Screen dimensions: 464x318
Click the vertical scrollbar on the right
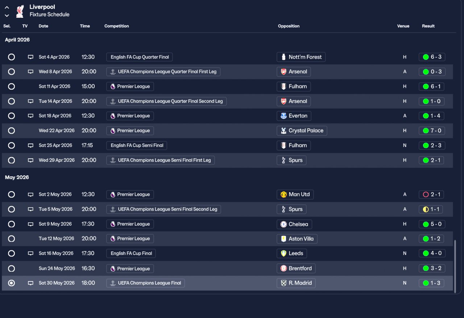coord(455,265)
